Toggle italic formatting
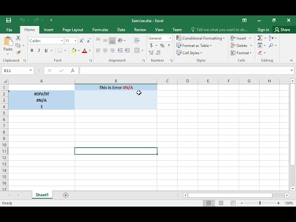The width and height of the screenshot is (296, 222). pyautogui.click(x=39, y=51)
